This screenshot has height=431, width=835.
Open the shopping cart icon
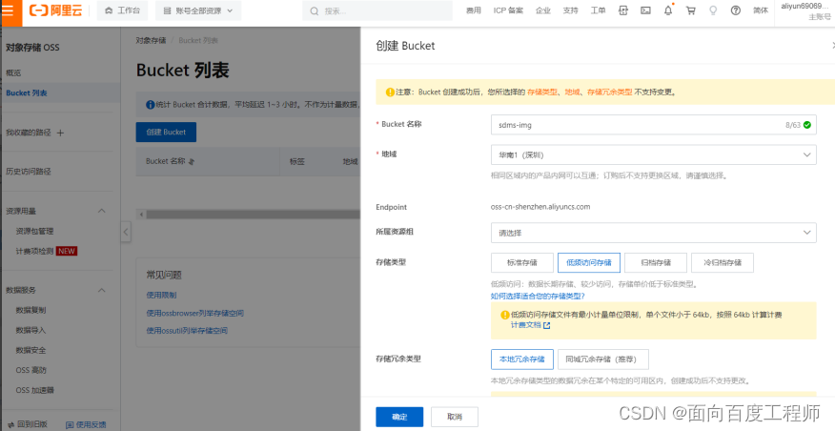(691, 10)
